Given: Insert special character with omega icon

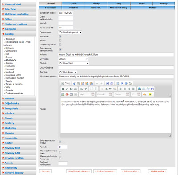Looking at the screenshot, I should [152, 89].
